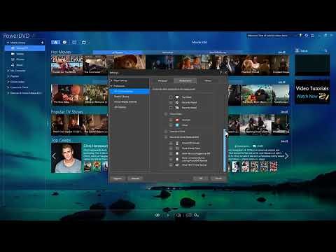Toggle the Recently Added checkbox

tap(171, 108)
